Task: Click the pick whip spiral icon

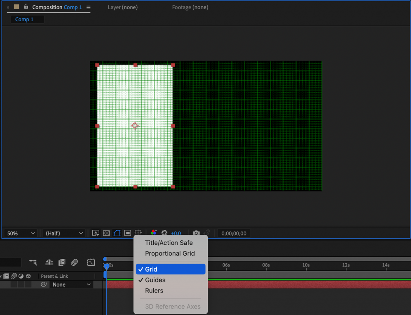Action: point(43,284)
